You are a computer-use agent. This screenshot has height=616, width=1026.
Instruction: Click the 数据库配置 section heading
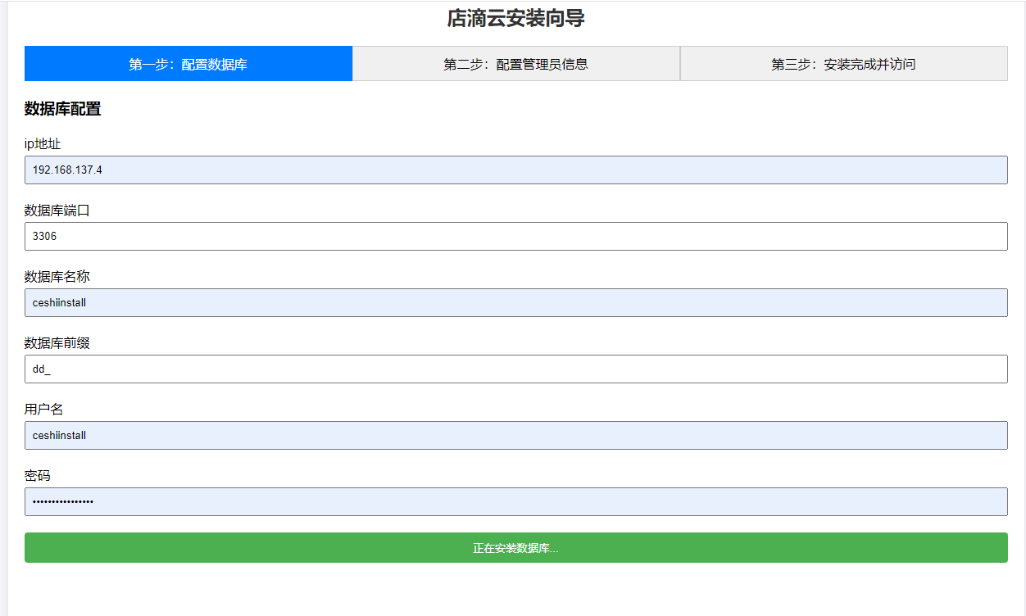click(61, 109)
